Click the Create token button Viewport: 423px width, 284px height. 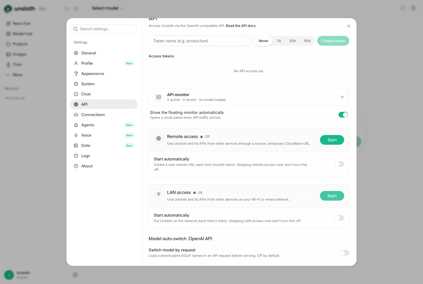333,41
